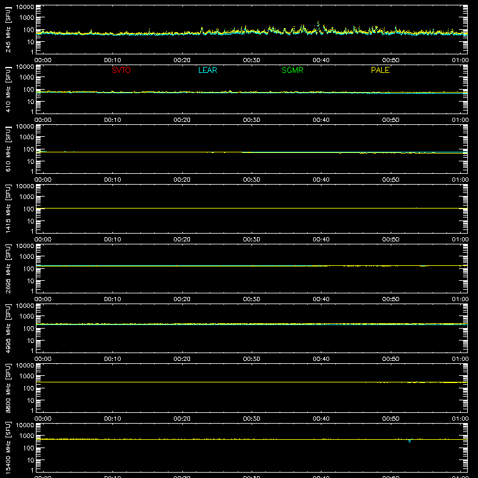The width and height of the screenshot is (478, 478).
Task: Click the 00:40 time label below 4995 MHz plot
Action: 321,359
